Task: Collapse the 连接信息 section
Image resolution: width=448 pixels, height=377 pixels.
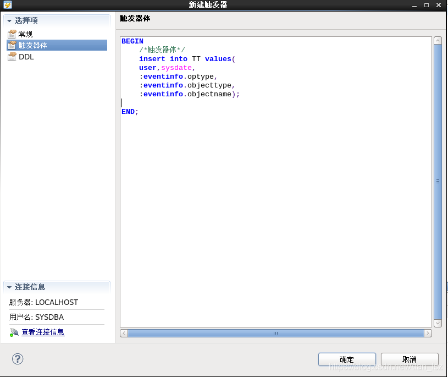Action: [x=9, y=287]
